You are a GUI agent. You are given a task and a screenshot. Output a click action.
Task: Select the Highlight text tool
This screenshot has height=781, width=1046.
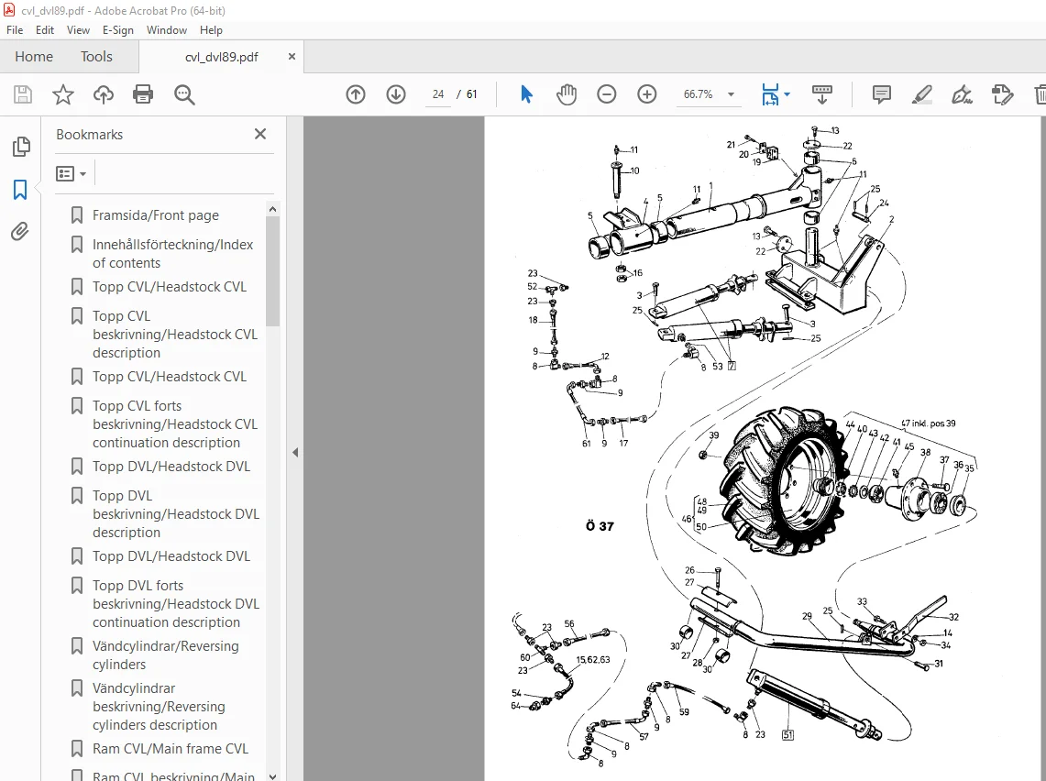point(922,94)
